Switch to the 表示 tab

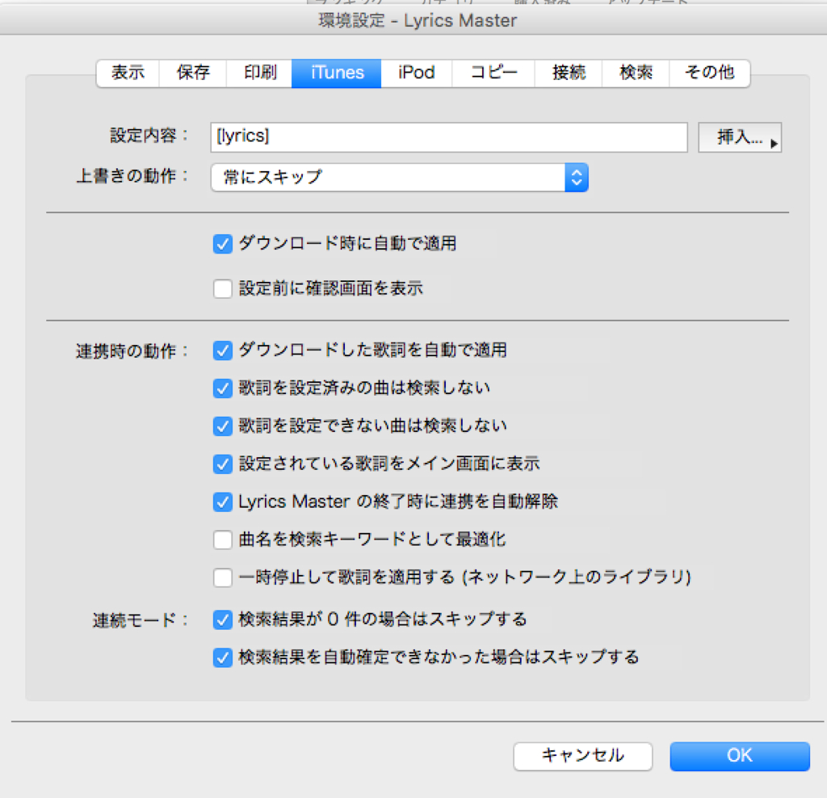pos(127,73)
